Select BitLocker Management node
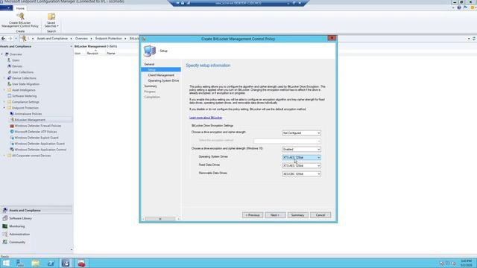477x268 pixels. (30, 120)
